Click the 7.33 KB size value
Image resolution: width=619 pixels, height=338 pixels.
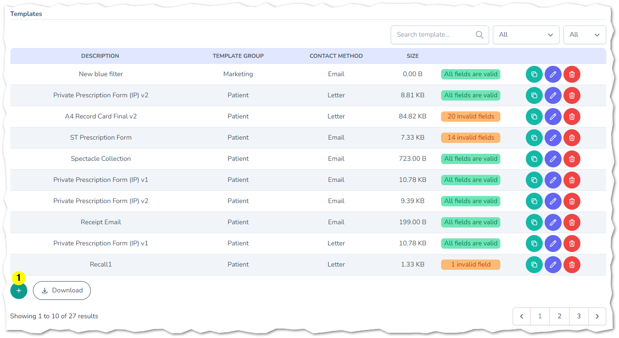[413, 138]
